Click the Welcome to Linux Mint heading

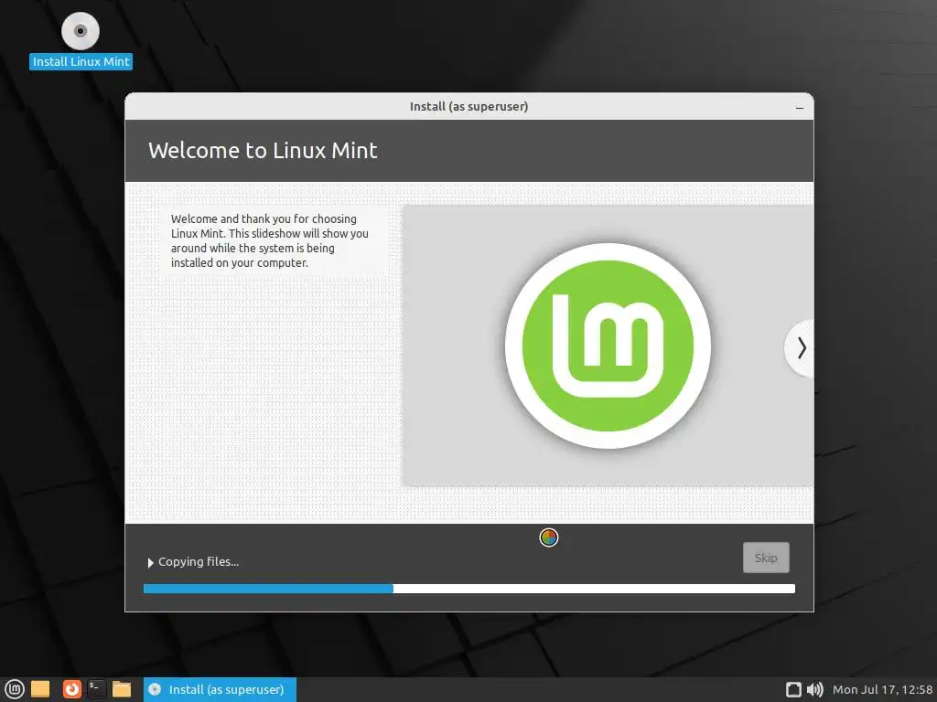[263, 151]
